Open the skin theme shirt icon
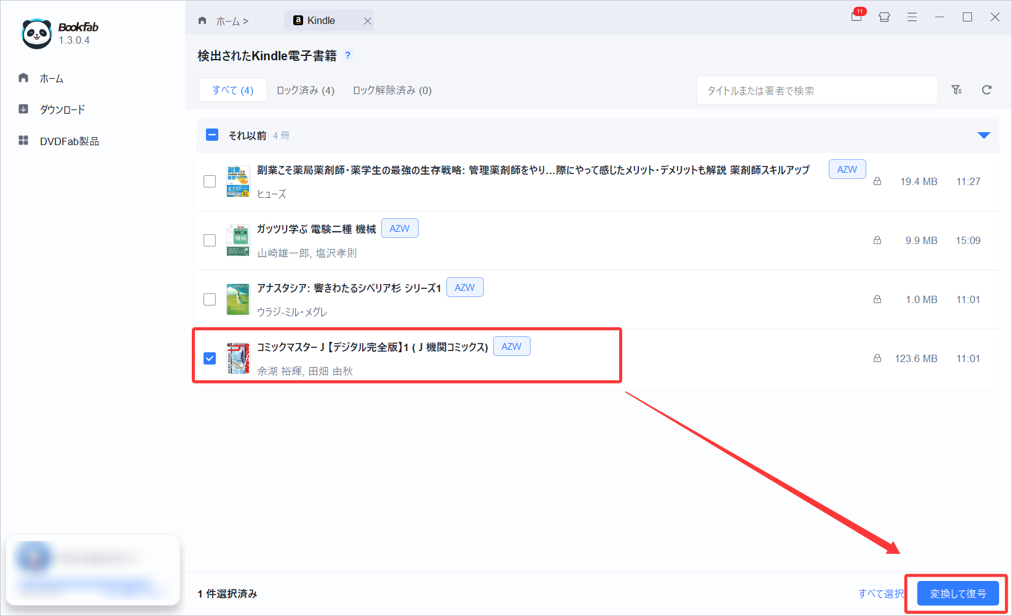 884,17
